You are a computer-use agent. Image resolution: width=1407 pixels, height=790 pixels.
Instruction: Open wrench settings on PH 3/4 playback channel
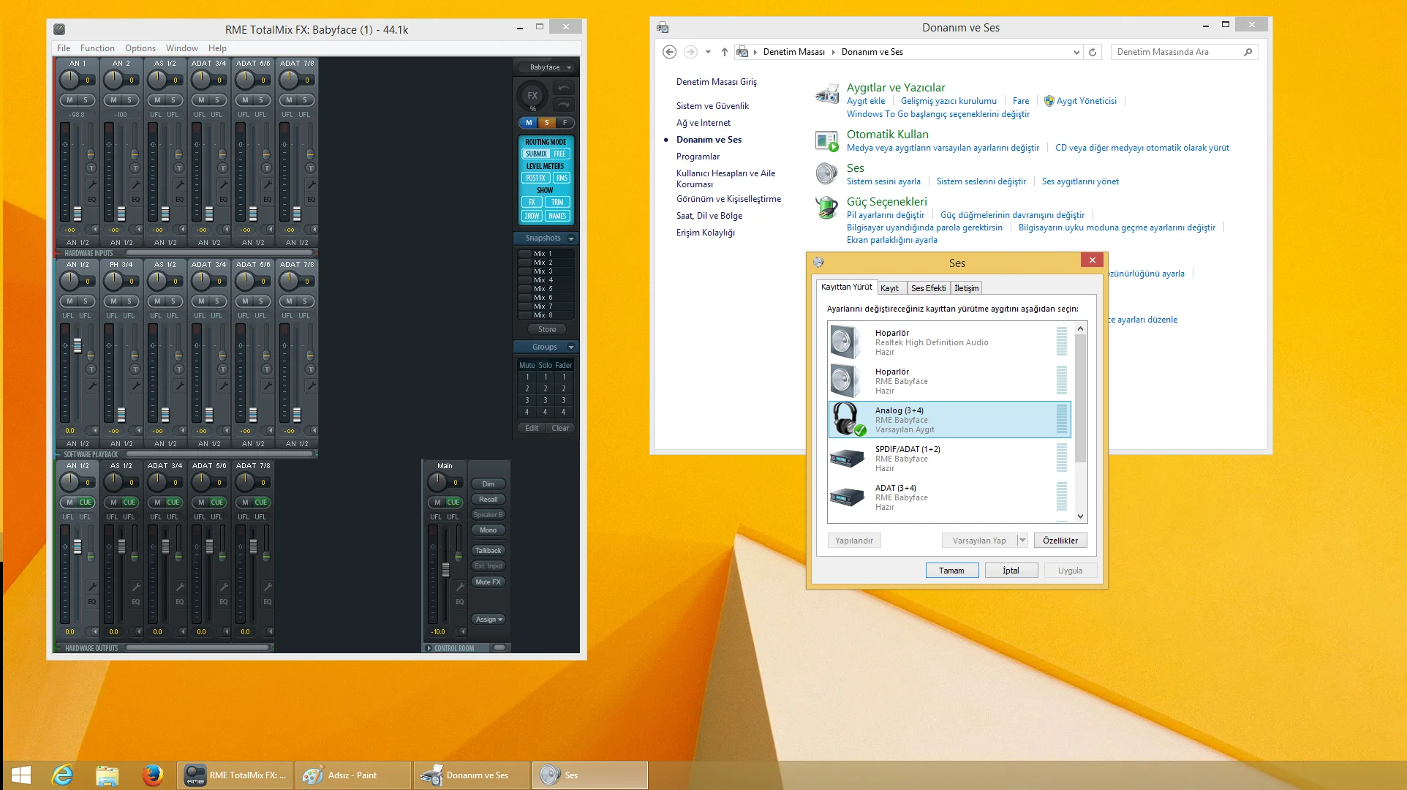pyautogui.click(x=136, y=385)
